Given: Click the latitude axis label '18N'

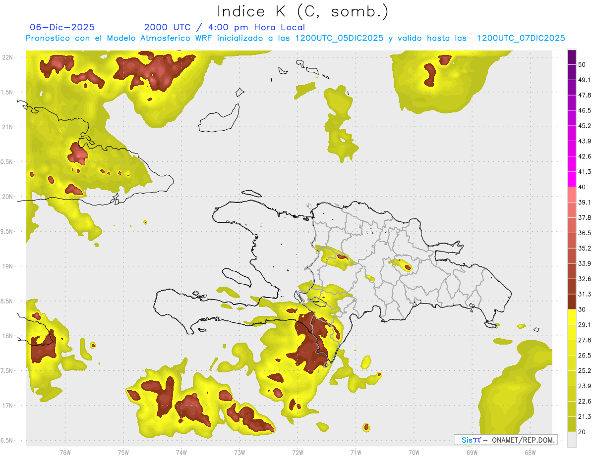Looking at the screenshot, I should point(7,336).
